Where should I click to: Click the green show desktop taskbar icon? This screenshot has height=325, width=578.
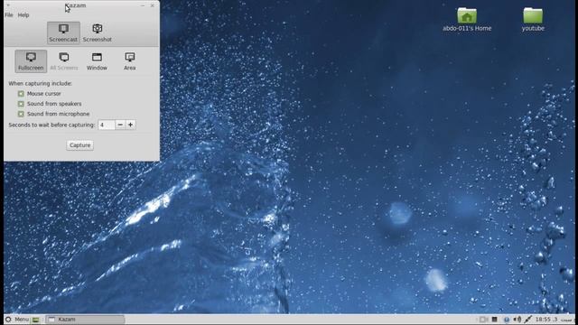point(36,320)
